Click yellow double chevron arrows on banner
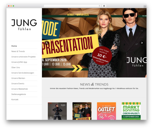Image resolution: width=153 pixels, height=129 pixels. (x=77, y=68)
